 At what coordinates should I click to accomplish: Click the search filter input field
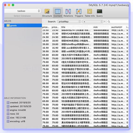(x=118, y=22)
